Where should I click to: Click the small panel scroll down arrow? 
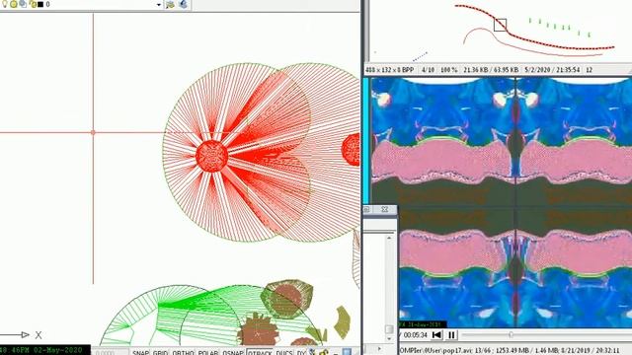point(389,339)
